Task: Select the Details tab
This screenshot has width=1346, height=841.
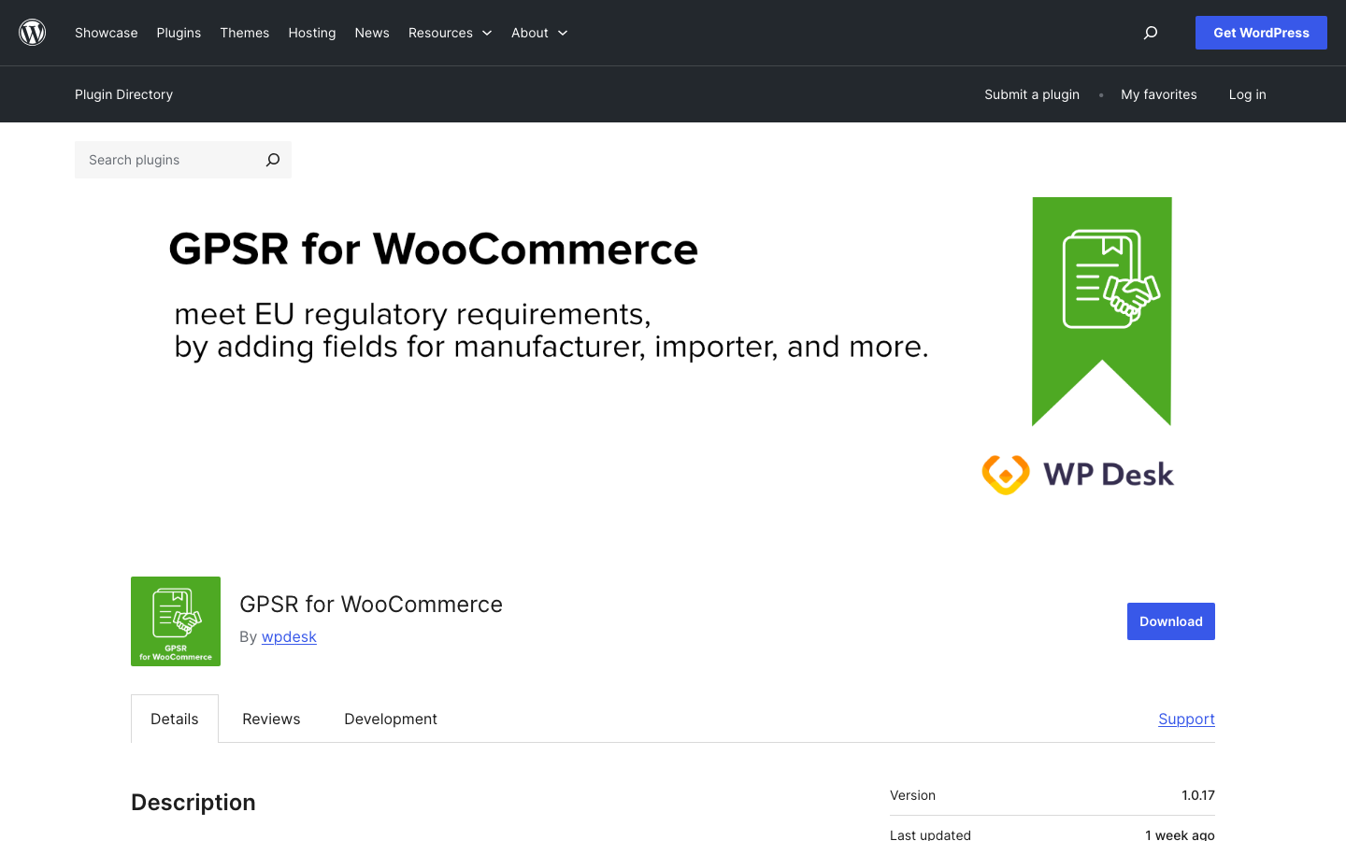Action: 175,719
